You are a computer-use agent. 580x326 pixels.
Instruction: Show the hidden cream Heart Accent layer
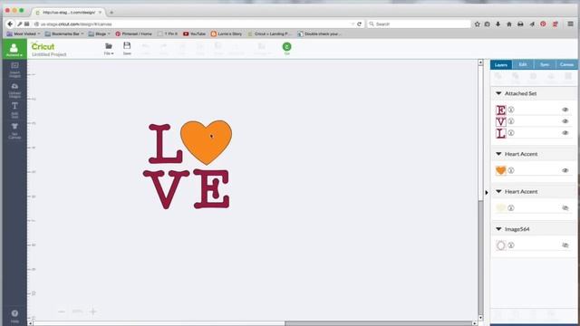[565, 208]
